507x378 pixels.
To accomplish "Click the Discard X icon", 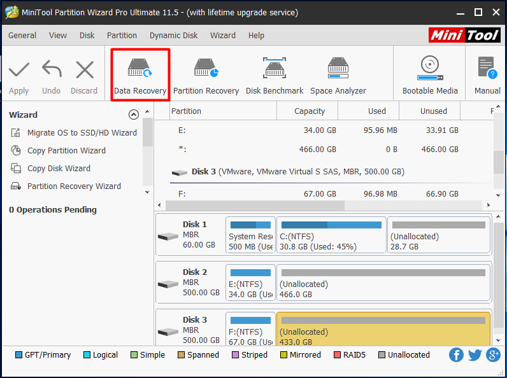I will pos(85,69).
